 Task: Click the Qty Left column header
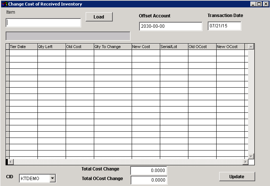coord(52,47)
